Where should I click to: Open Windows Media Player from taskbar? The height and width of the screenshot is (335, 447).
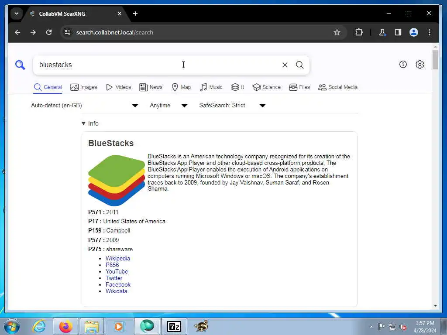pos(119,326)
